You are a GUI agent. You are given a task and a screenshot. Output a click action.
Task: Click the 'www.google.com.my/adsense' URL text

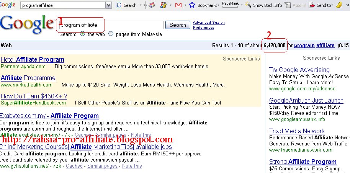click(302, 89)
